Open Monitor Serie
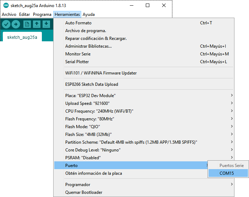The height and width of the screenshot is (197, 249). [144, 54]
